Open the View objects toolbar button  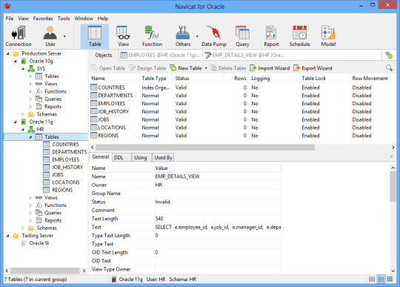pos(123,36)
